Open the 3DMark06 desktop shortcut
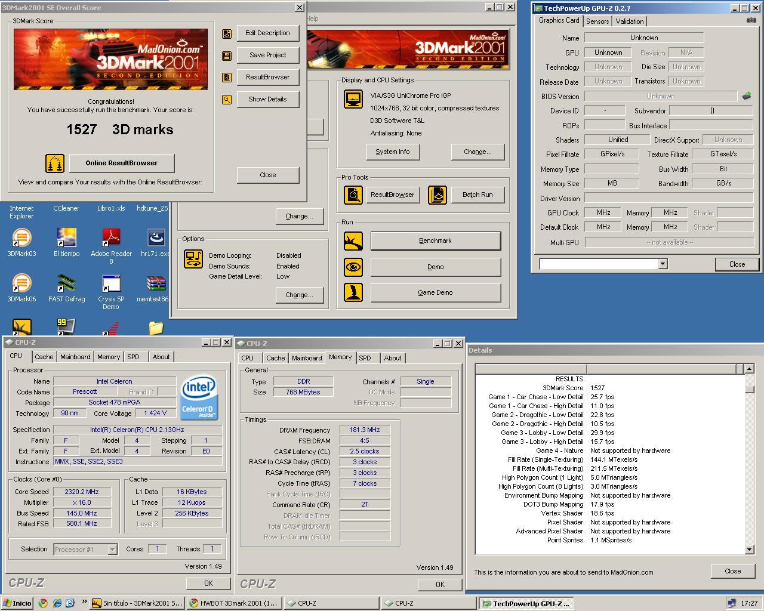This screenshot has height=611, width=764. point(21,288)
